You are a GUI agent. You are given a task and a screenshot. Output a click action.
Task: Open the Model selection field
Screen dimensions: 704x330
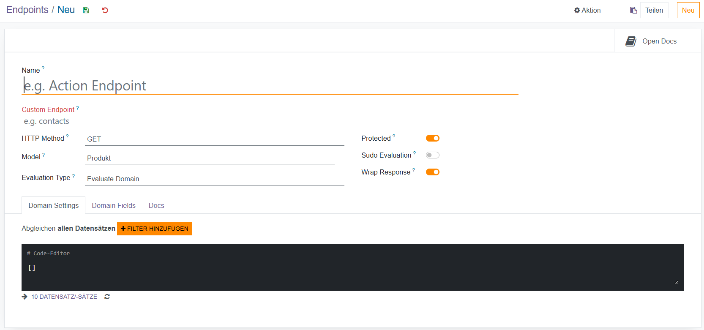coord(210,158)
